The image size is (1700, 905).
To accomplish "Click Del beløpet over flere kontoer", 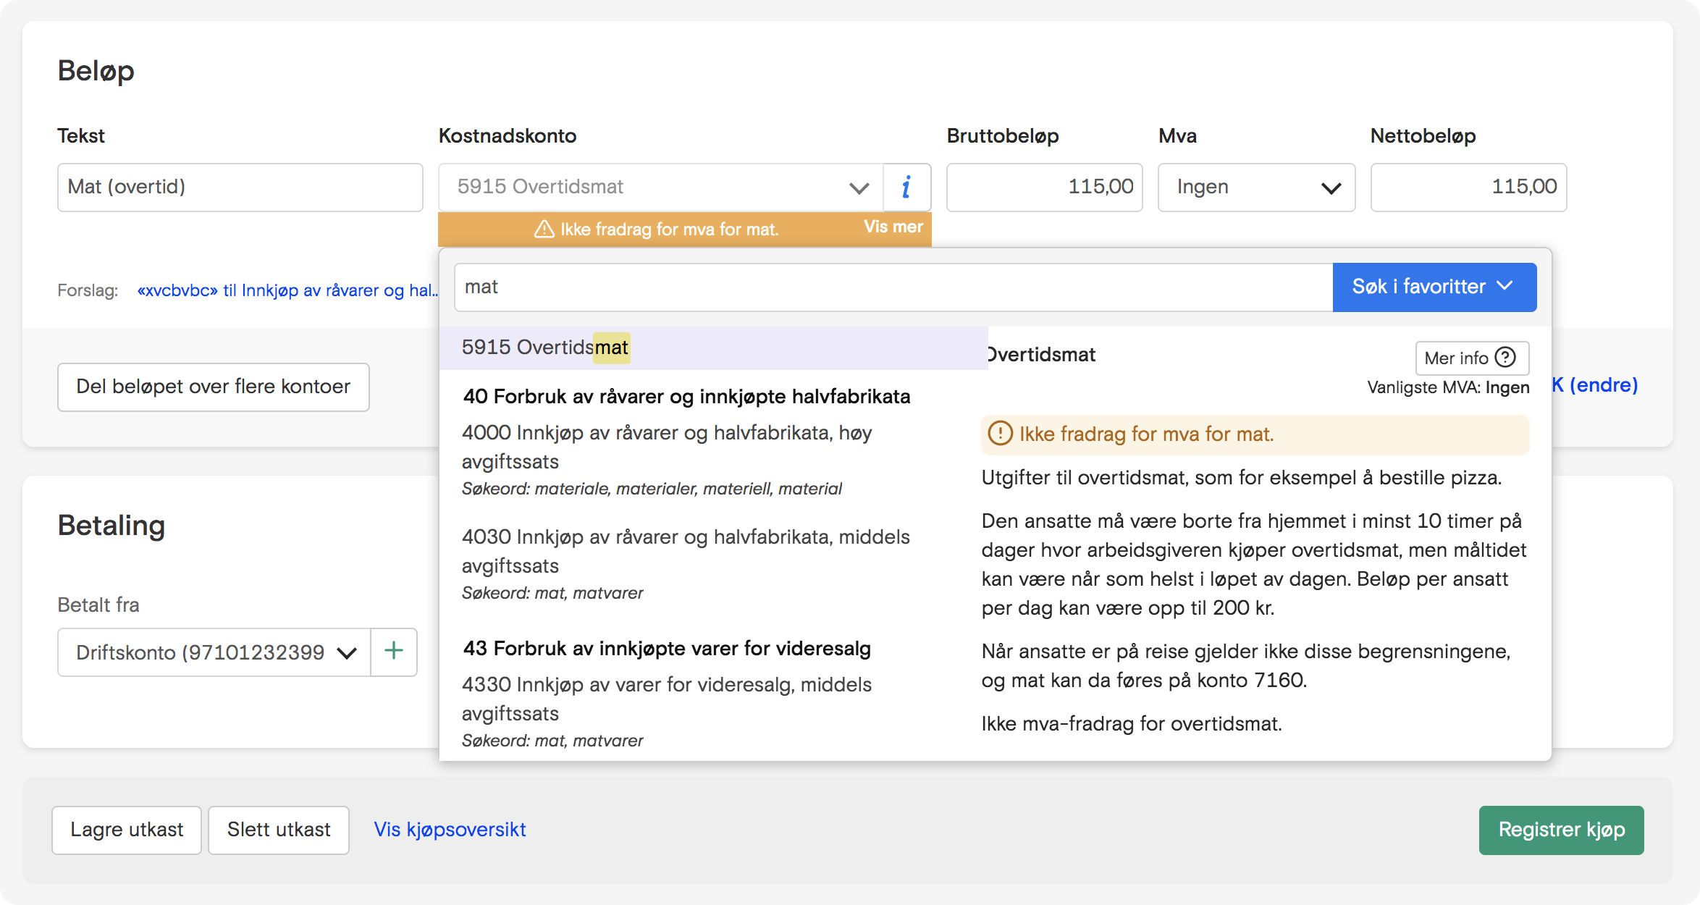I will point(213,387).
